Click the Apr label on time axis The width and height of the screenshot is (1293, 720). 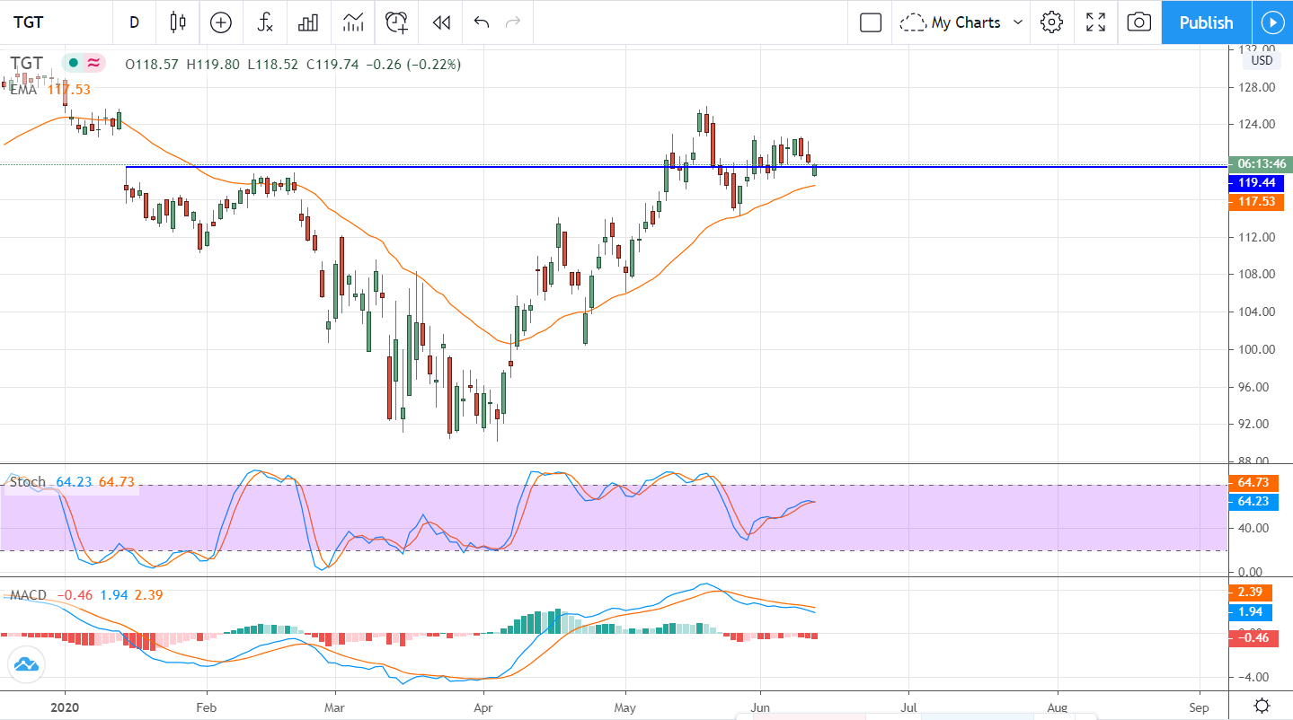click(483, 707)
